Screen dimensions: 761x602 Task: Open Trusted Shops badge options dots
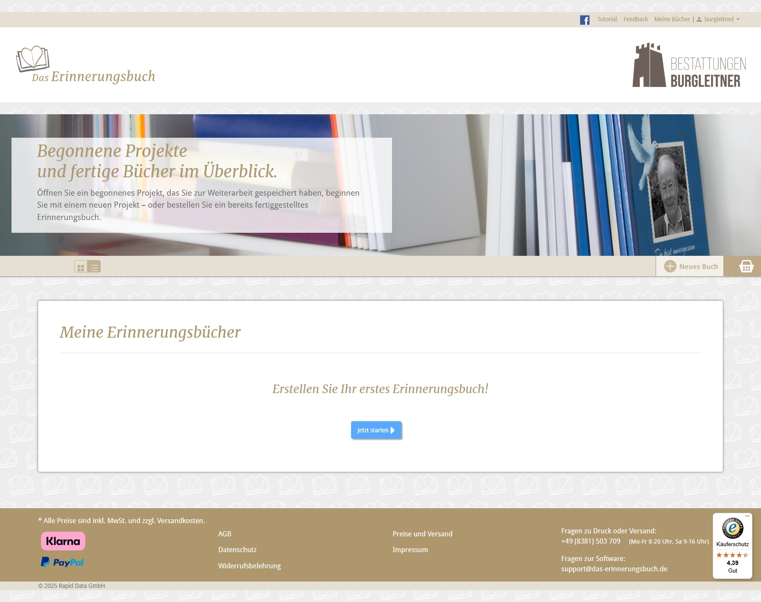tap(747, 516)
